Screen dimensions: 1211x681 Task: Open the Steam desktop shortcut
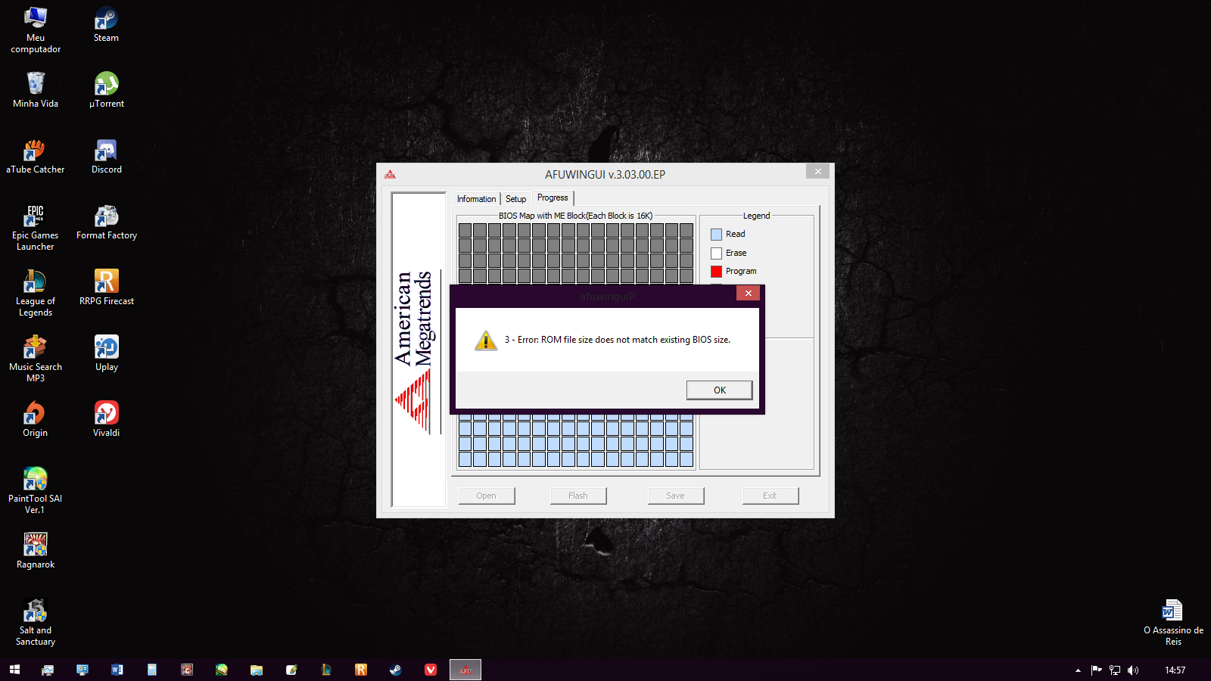click(x=106, y=25)
